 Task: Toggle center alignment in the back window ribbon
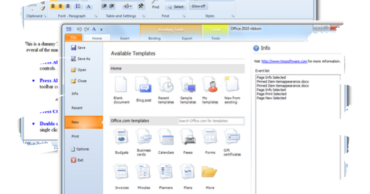pos(61,6)
